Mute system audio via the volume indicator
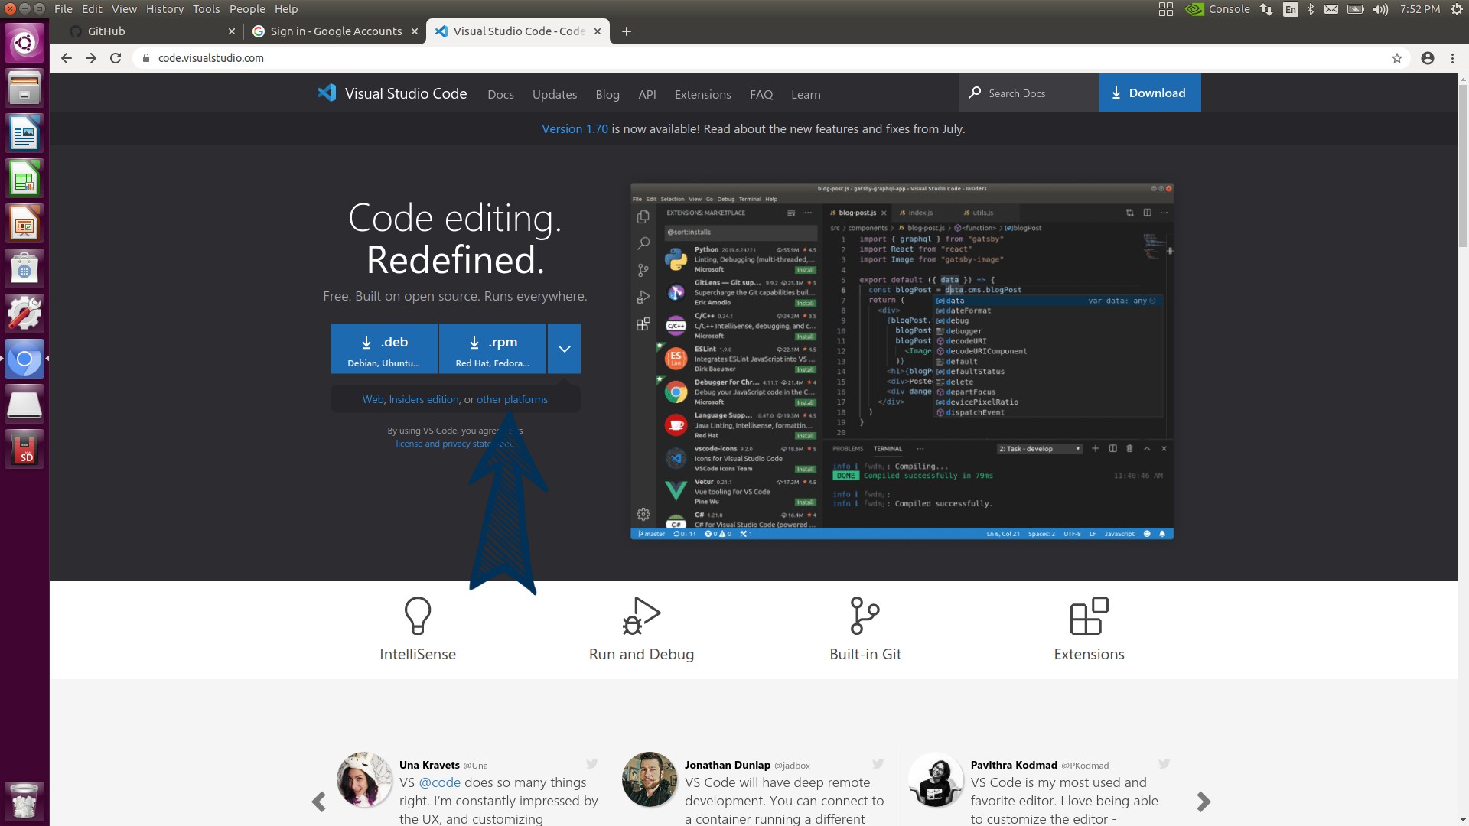Viewport: 1469px width, 826px height. (1379, 9)
